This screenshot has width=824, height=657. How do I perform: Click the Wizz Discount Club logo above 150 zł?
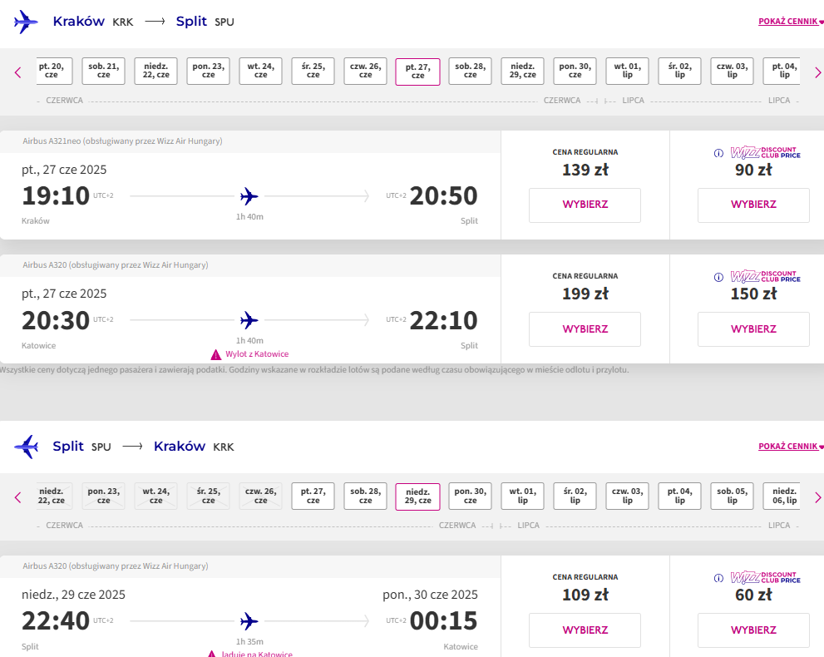tap(765, 276)
